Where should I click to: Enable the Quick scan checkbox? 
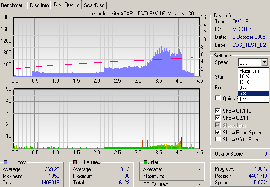point(217,99)
